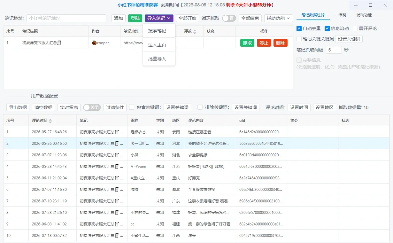Toggle the 信息滚动 checkbox
The image size is (393, 243).
click(x=327, y=28)
